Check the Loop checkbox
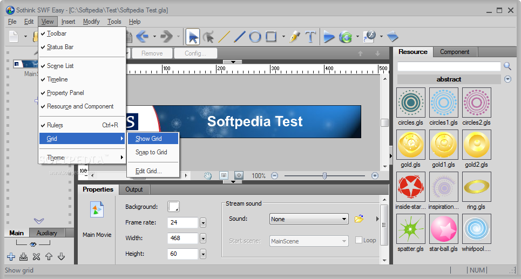Image resolution: width=521 pixels, height=279 pixels. click(358, 240)
